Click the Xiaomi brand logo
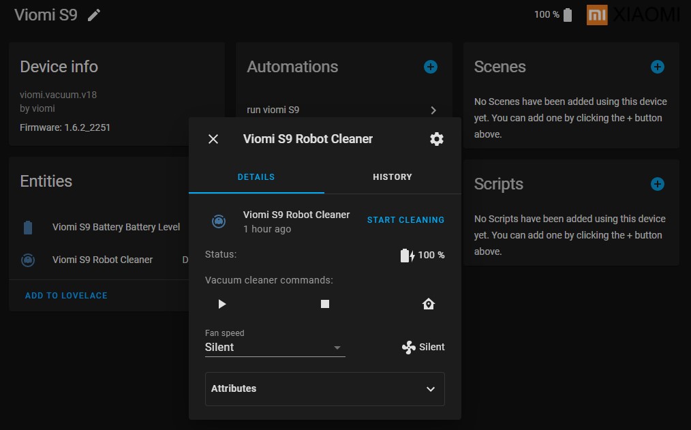The image size is (691, 430). pos(633,14)
